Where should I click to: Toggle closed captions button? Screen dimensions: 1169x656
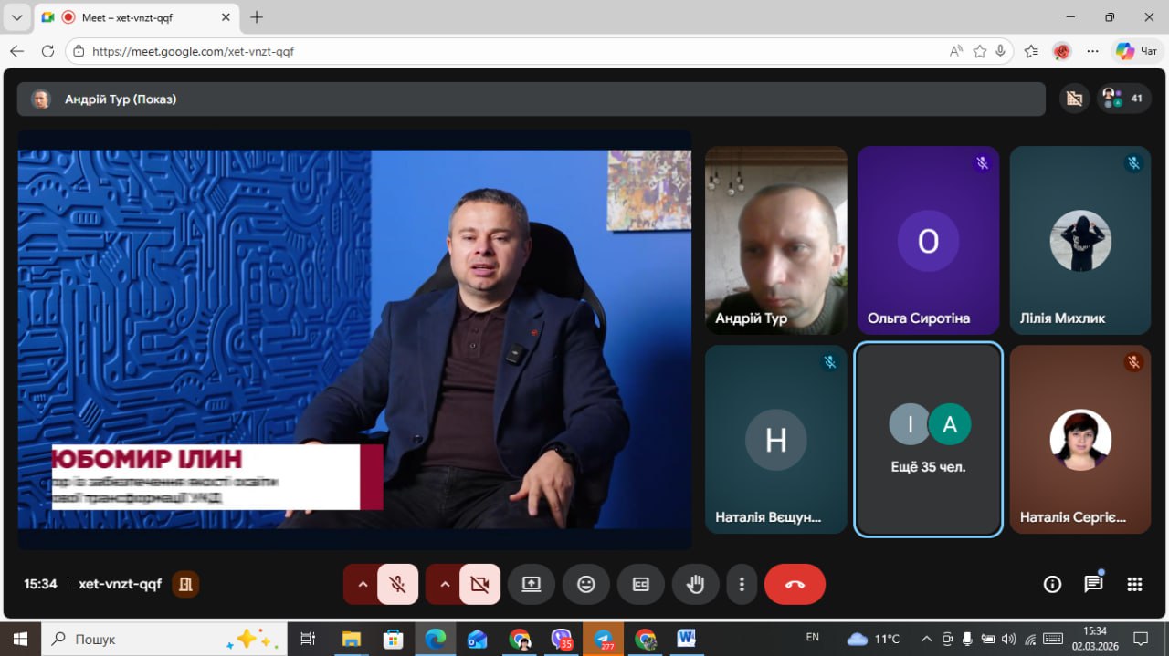click(641, 585)
